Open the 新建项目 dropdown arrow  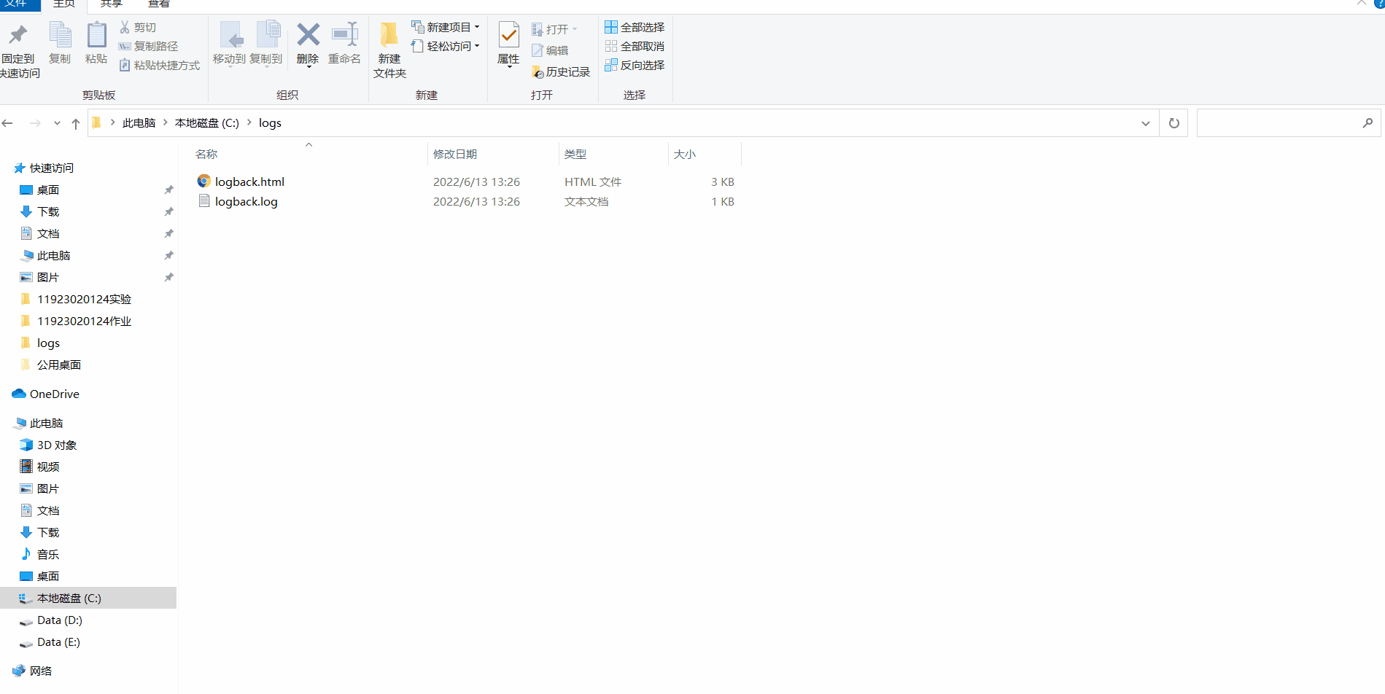476,27
